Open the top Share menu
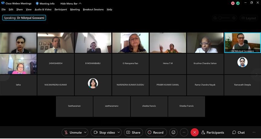 [x=19, y=9]
